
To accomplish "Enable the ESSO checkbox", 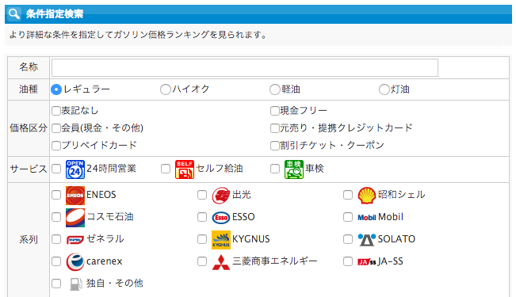I will click(202, 217).
